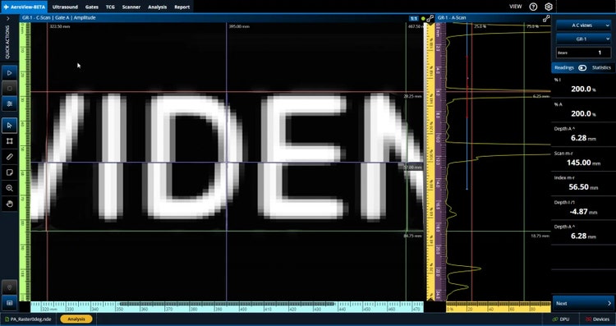Select the ruler measurement tool
Viewport: 616px width, 326px height.
[9, 157]
